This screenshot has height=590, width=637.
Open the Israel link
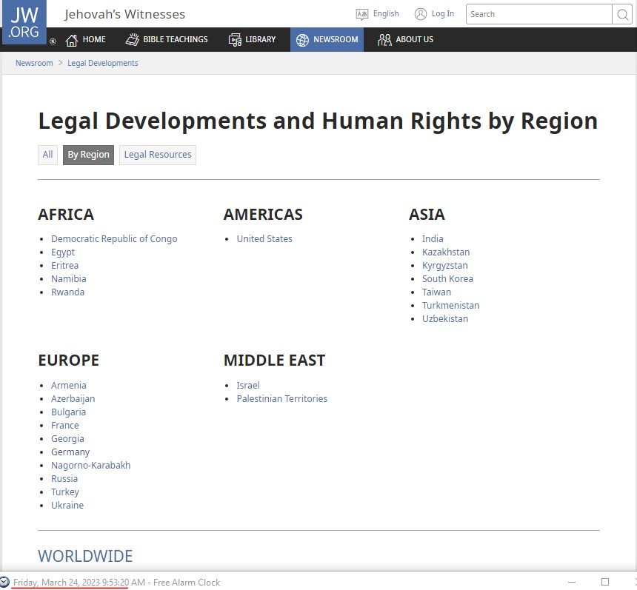tap(248, 386)
